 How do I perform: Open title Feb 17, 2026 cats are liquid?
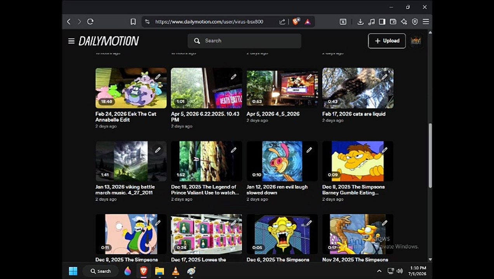354,114
